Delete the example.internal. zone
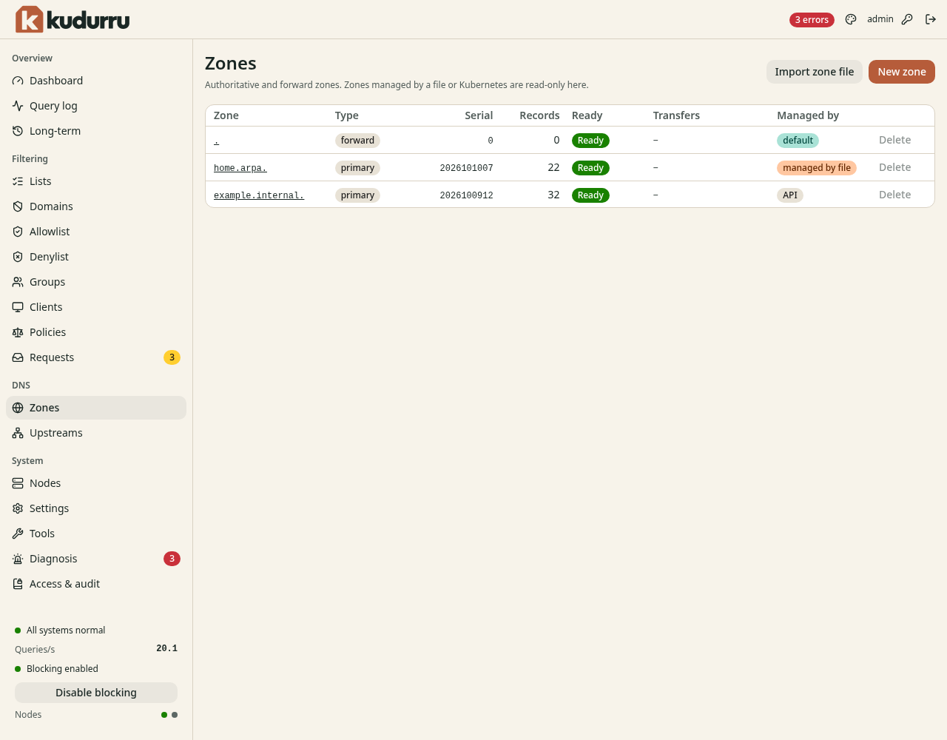The width and height of the screenshot is (947, 740). (894, 195)
